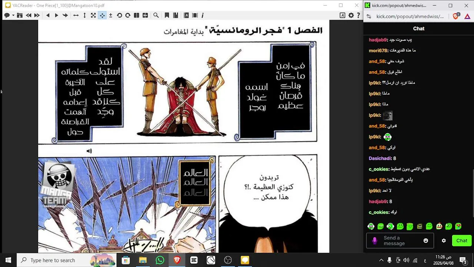Image resolution: width=474 pixels, height=267 pixels.
Task: Open the go-to-page curved arrow
Action: 65,15
